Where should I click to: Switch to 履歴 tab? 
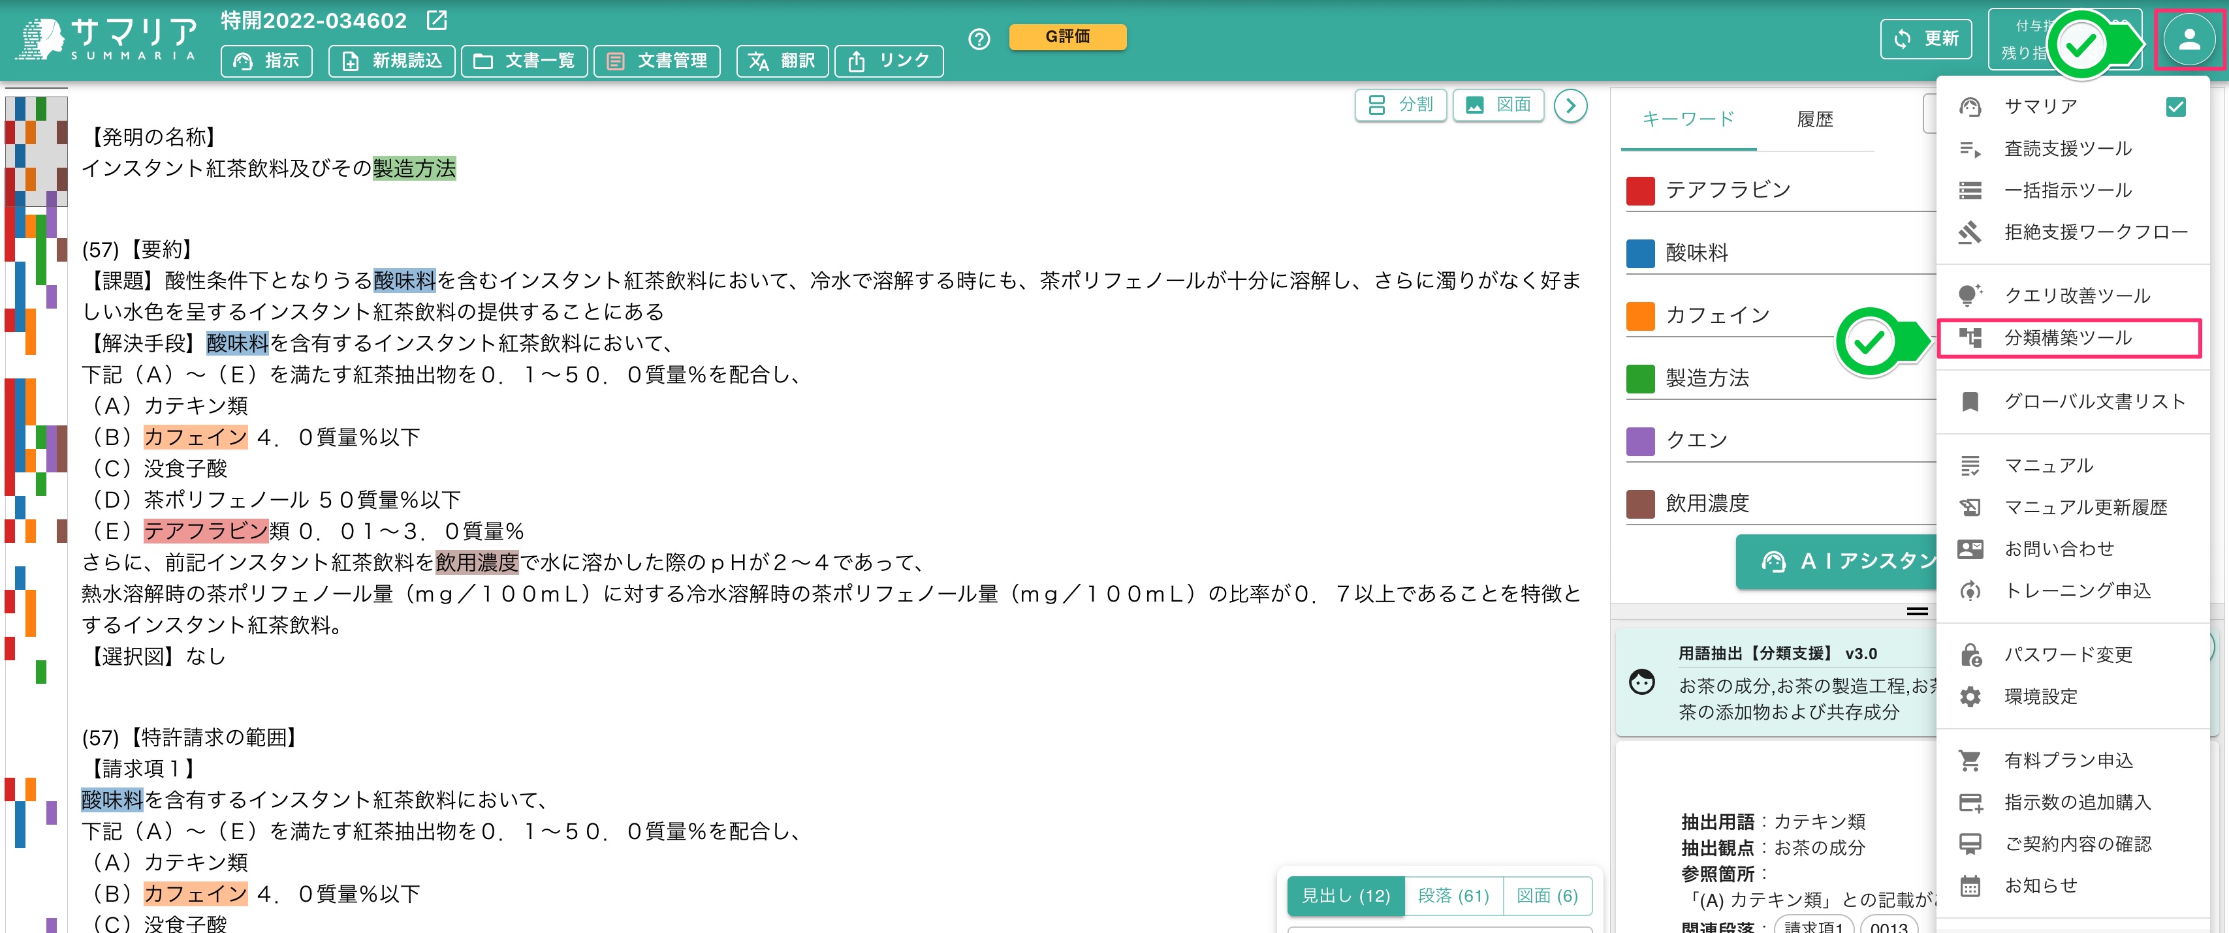pyautogui.click(x=1814, y=119)
